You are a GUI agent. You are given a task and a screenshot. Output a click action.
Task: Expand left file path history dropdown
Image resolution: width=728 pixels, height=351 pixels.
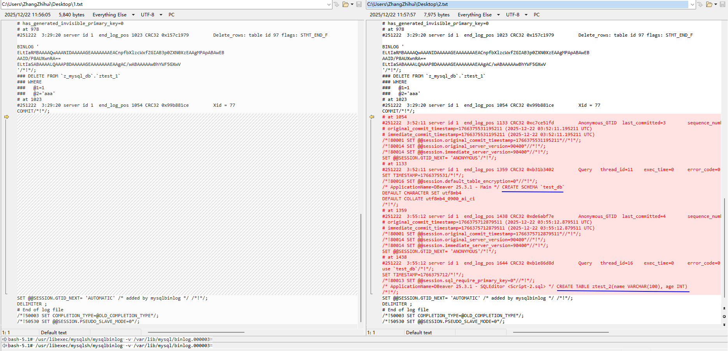click(329, 4)
